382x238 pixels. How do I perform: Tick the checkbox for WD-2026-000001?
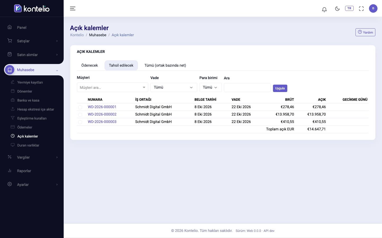pyautogui.click(x=80, y=107)
